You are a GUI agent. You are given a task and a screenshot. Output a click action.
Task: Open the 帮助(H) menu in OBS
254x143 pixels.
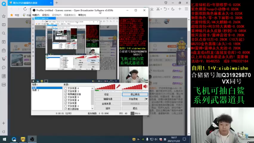coord(82,15)
